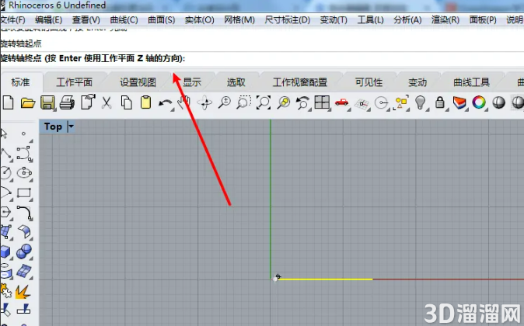Select the fillet curves tool
This screenshot has width=524, height=326.
coord(24,213)
